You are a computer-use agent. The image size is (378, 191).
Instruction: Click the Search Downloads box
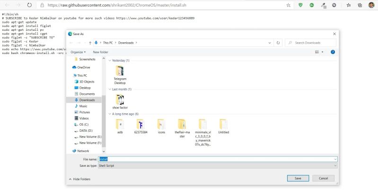coord(310,43)
